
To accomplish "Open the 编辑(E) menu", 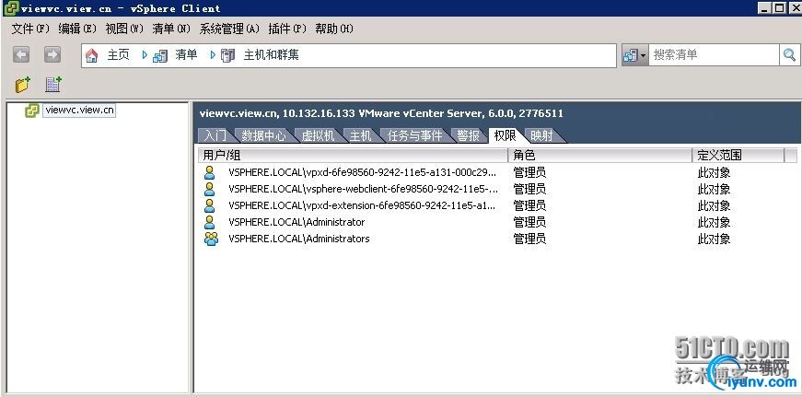I will point(77,29).
